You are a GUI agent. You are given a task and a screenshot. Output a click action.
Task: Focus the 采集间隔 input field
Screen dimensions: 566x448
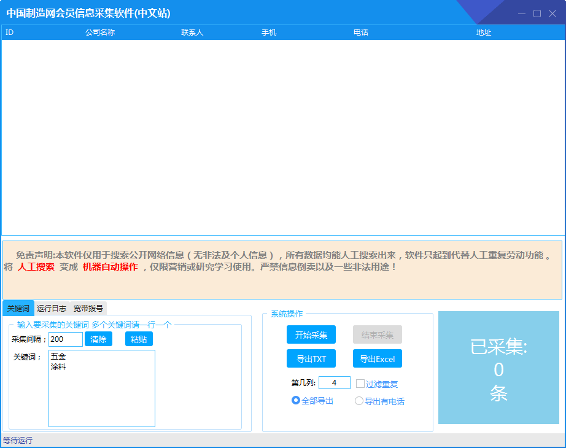click(66, 339)
